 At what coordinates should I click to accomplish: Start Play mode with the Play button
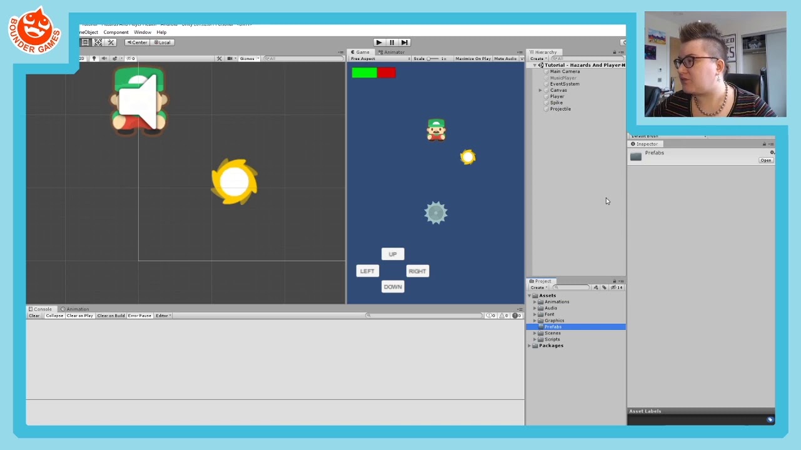click(x=379, y=42)
